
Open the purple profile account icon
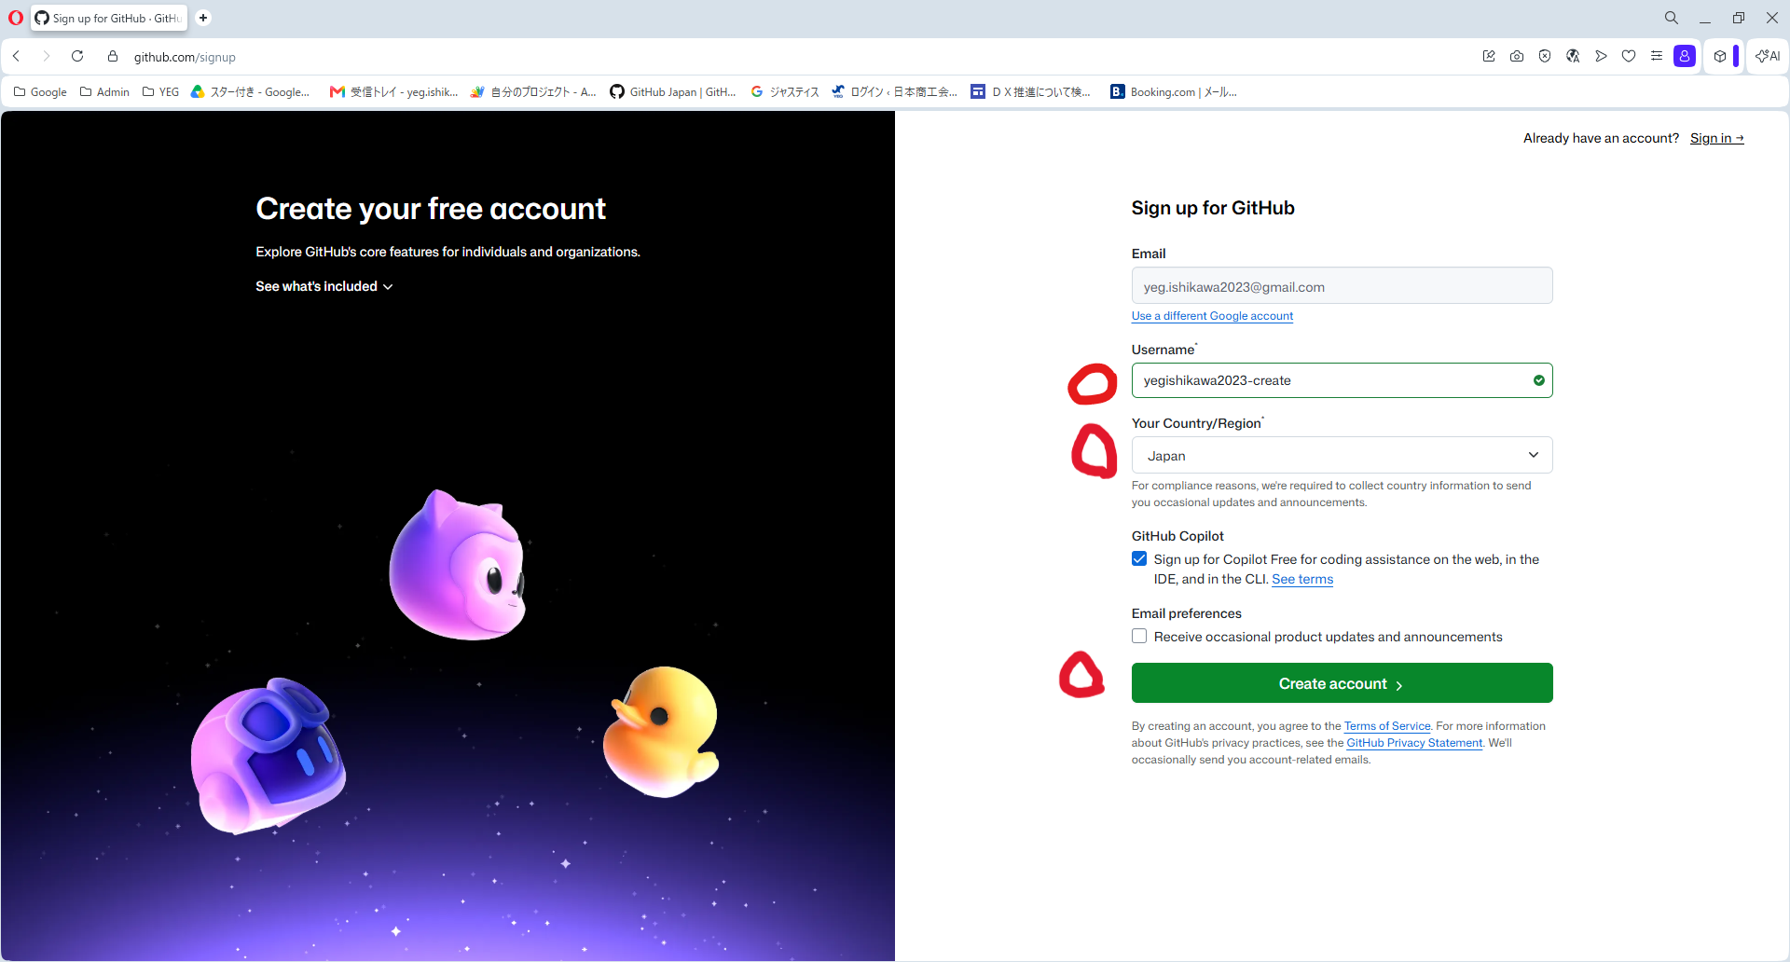pyautogui.click(x=1685, y=57)
